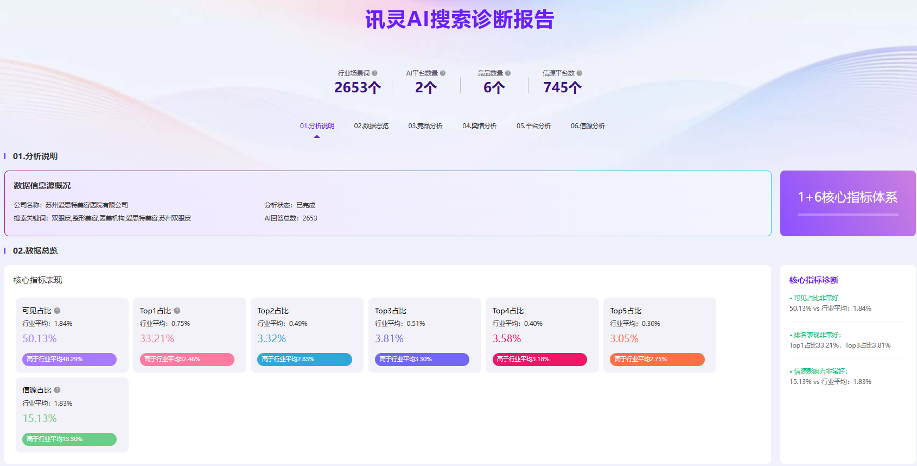The width and height of the screenshot is (917, 466).
Task: Click 高于行业平均2.83% blue bar
Action: click(x=304, y=360)
